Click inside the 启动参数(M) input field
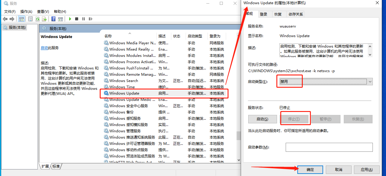Screen dimensions: 386x176 tap(329, 147)
